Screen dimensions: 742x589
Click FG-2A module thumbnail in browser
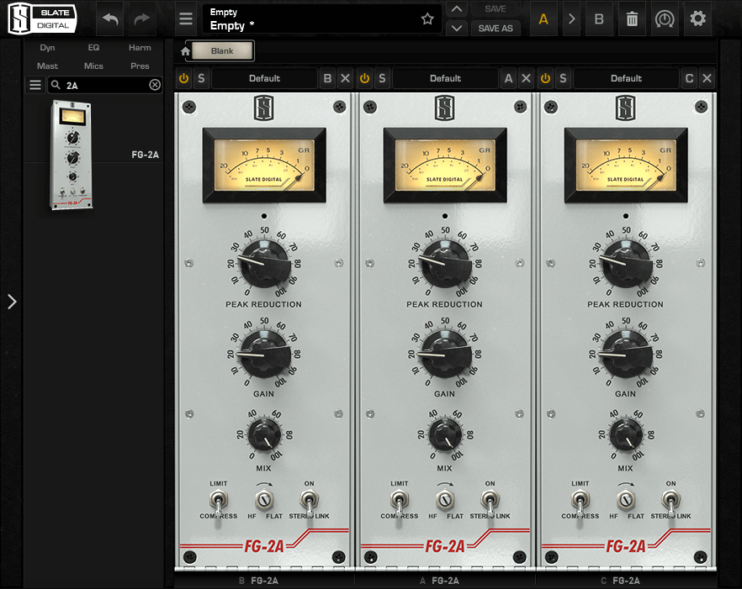pos(71,155)
